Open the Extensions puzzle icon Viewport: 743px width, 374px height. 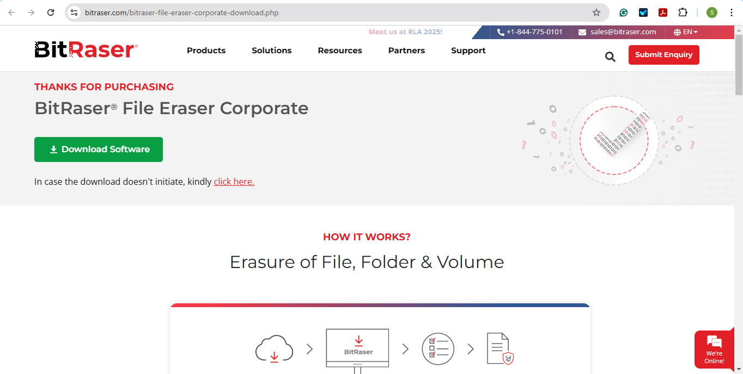pos(683,12)
